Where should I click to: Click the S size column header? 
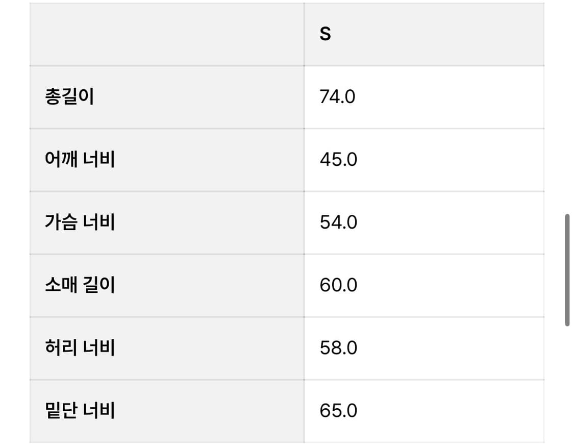pos(325,34)
